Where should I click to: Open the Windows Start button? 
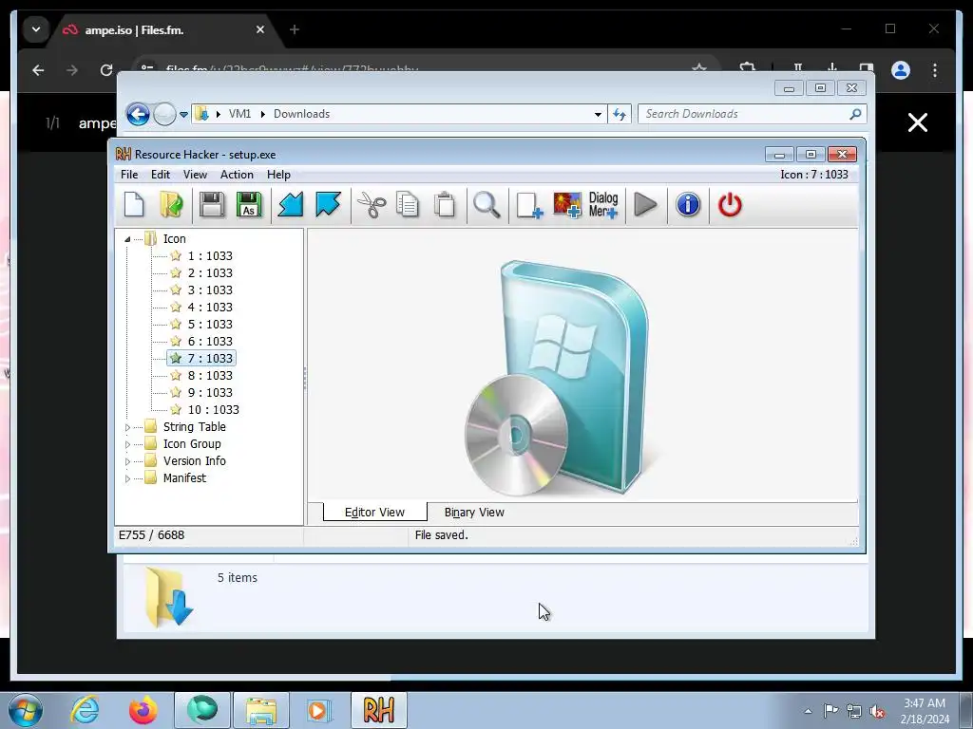[26, 710]
